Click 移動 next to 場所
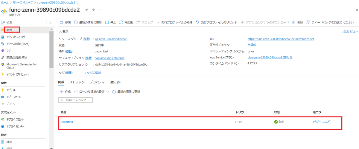Screen dimensions: 359x149 69,51
